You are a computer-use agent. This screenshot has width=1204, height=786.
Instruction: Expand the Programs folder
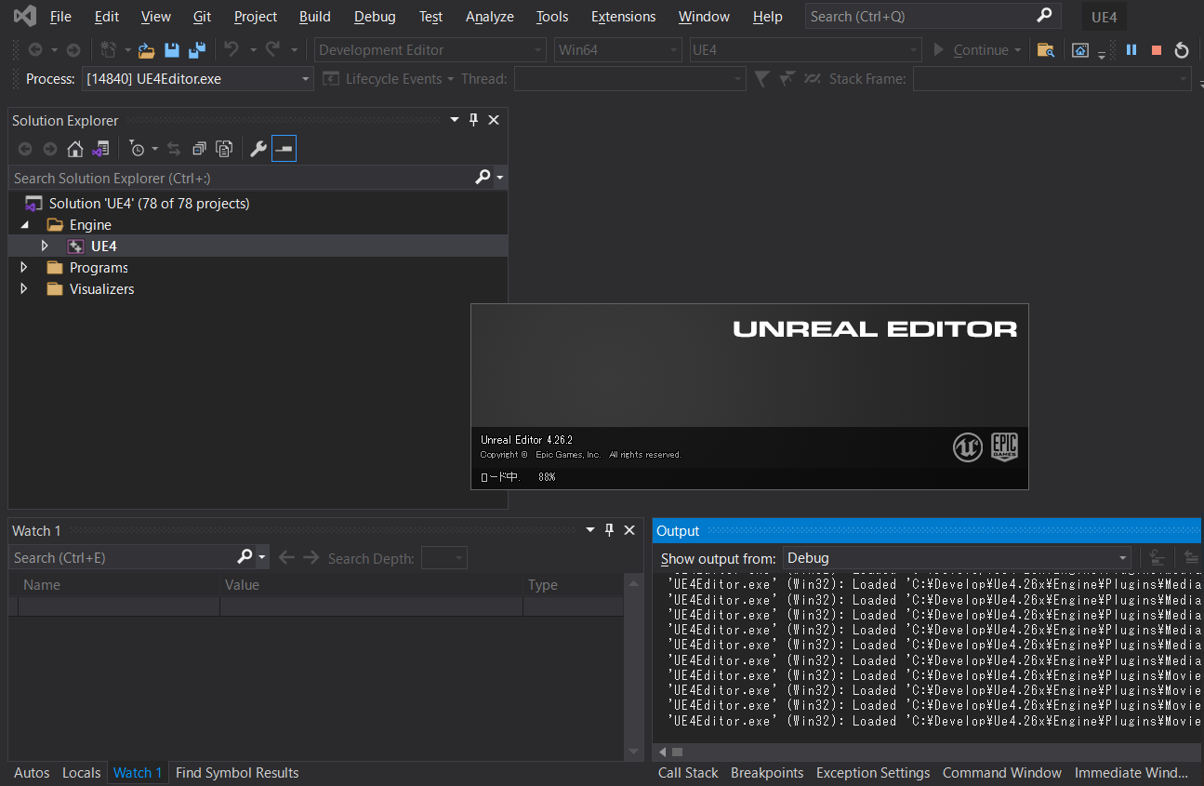click(24, 268)
